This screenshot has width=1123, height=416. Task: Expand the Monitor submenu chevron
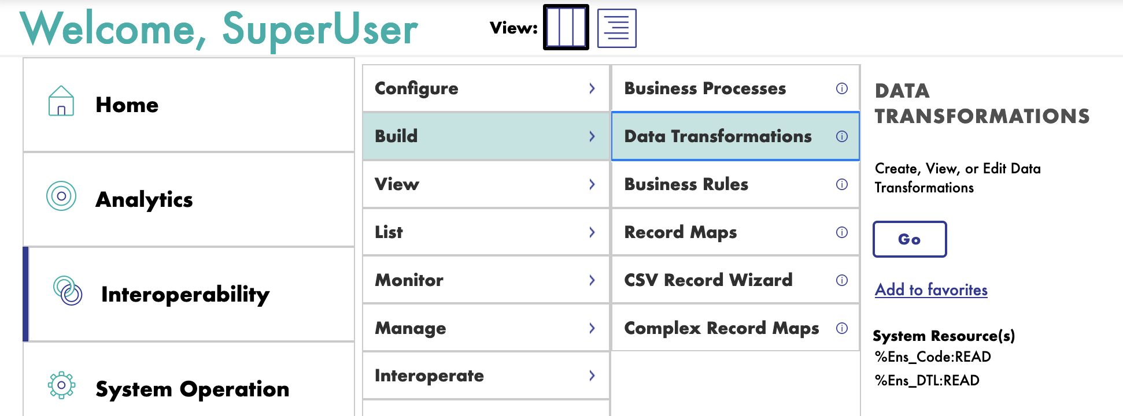click(x=592, y=280)
